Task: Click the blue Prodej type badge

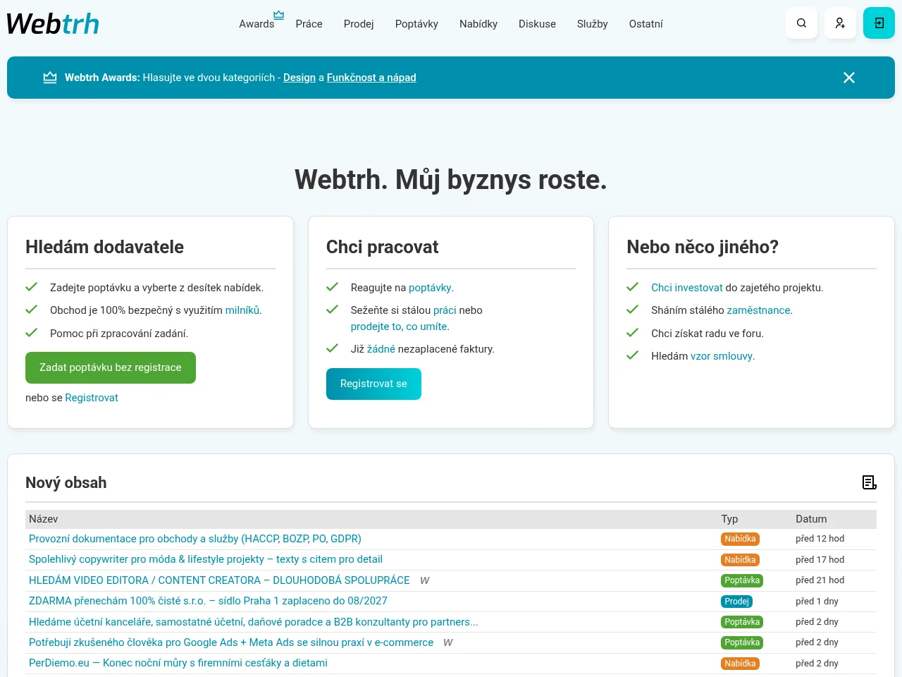Action: [x=736, y=602]
